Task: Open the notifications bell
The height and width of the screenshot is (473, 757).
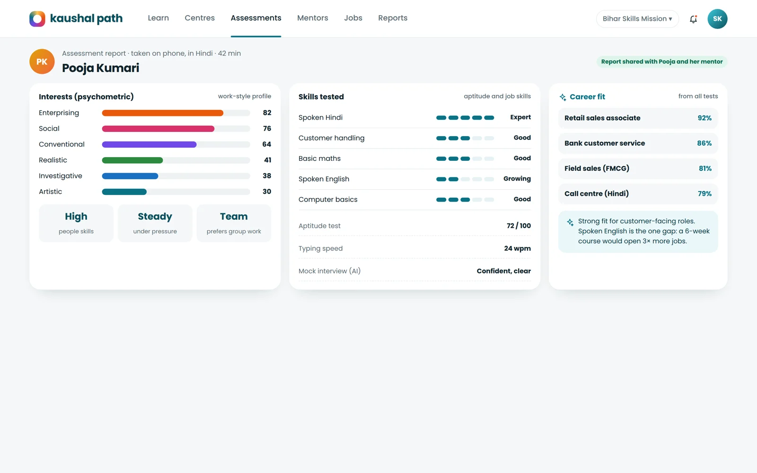Action: point(693,19)
